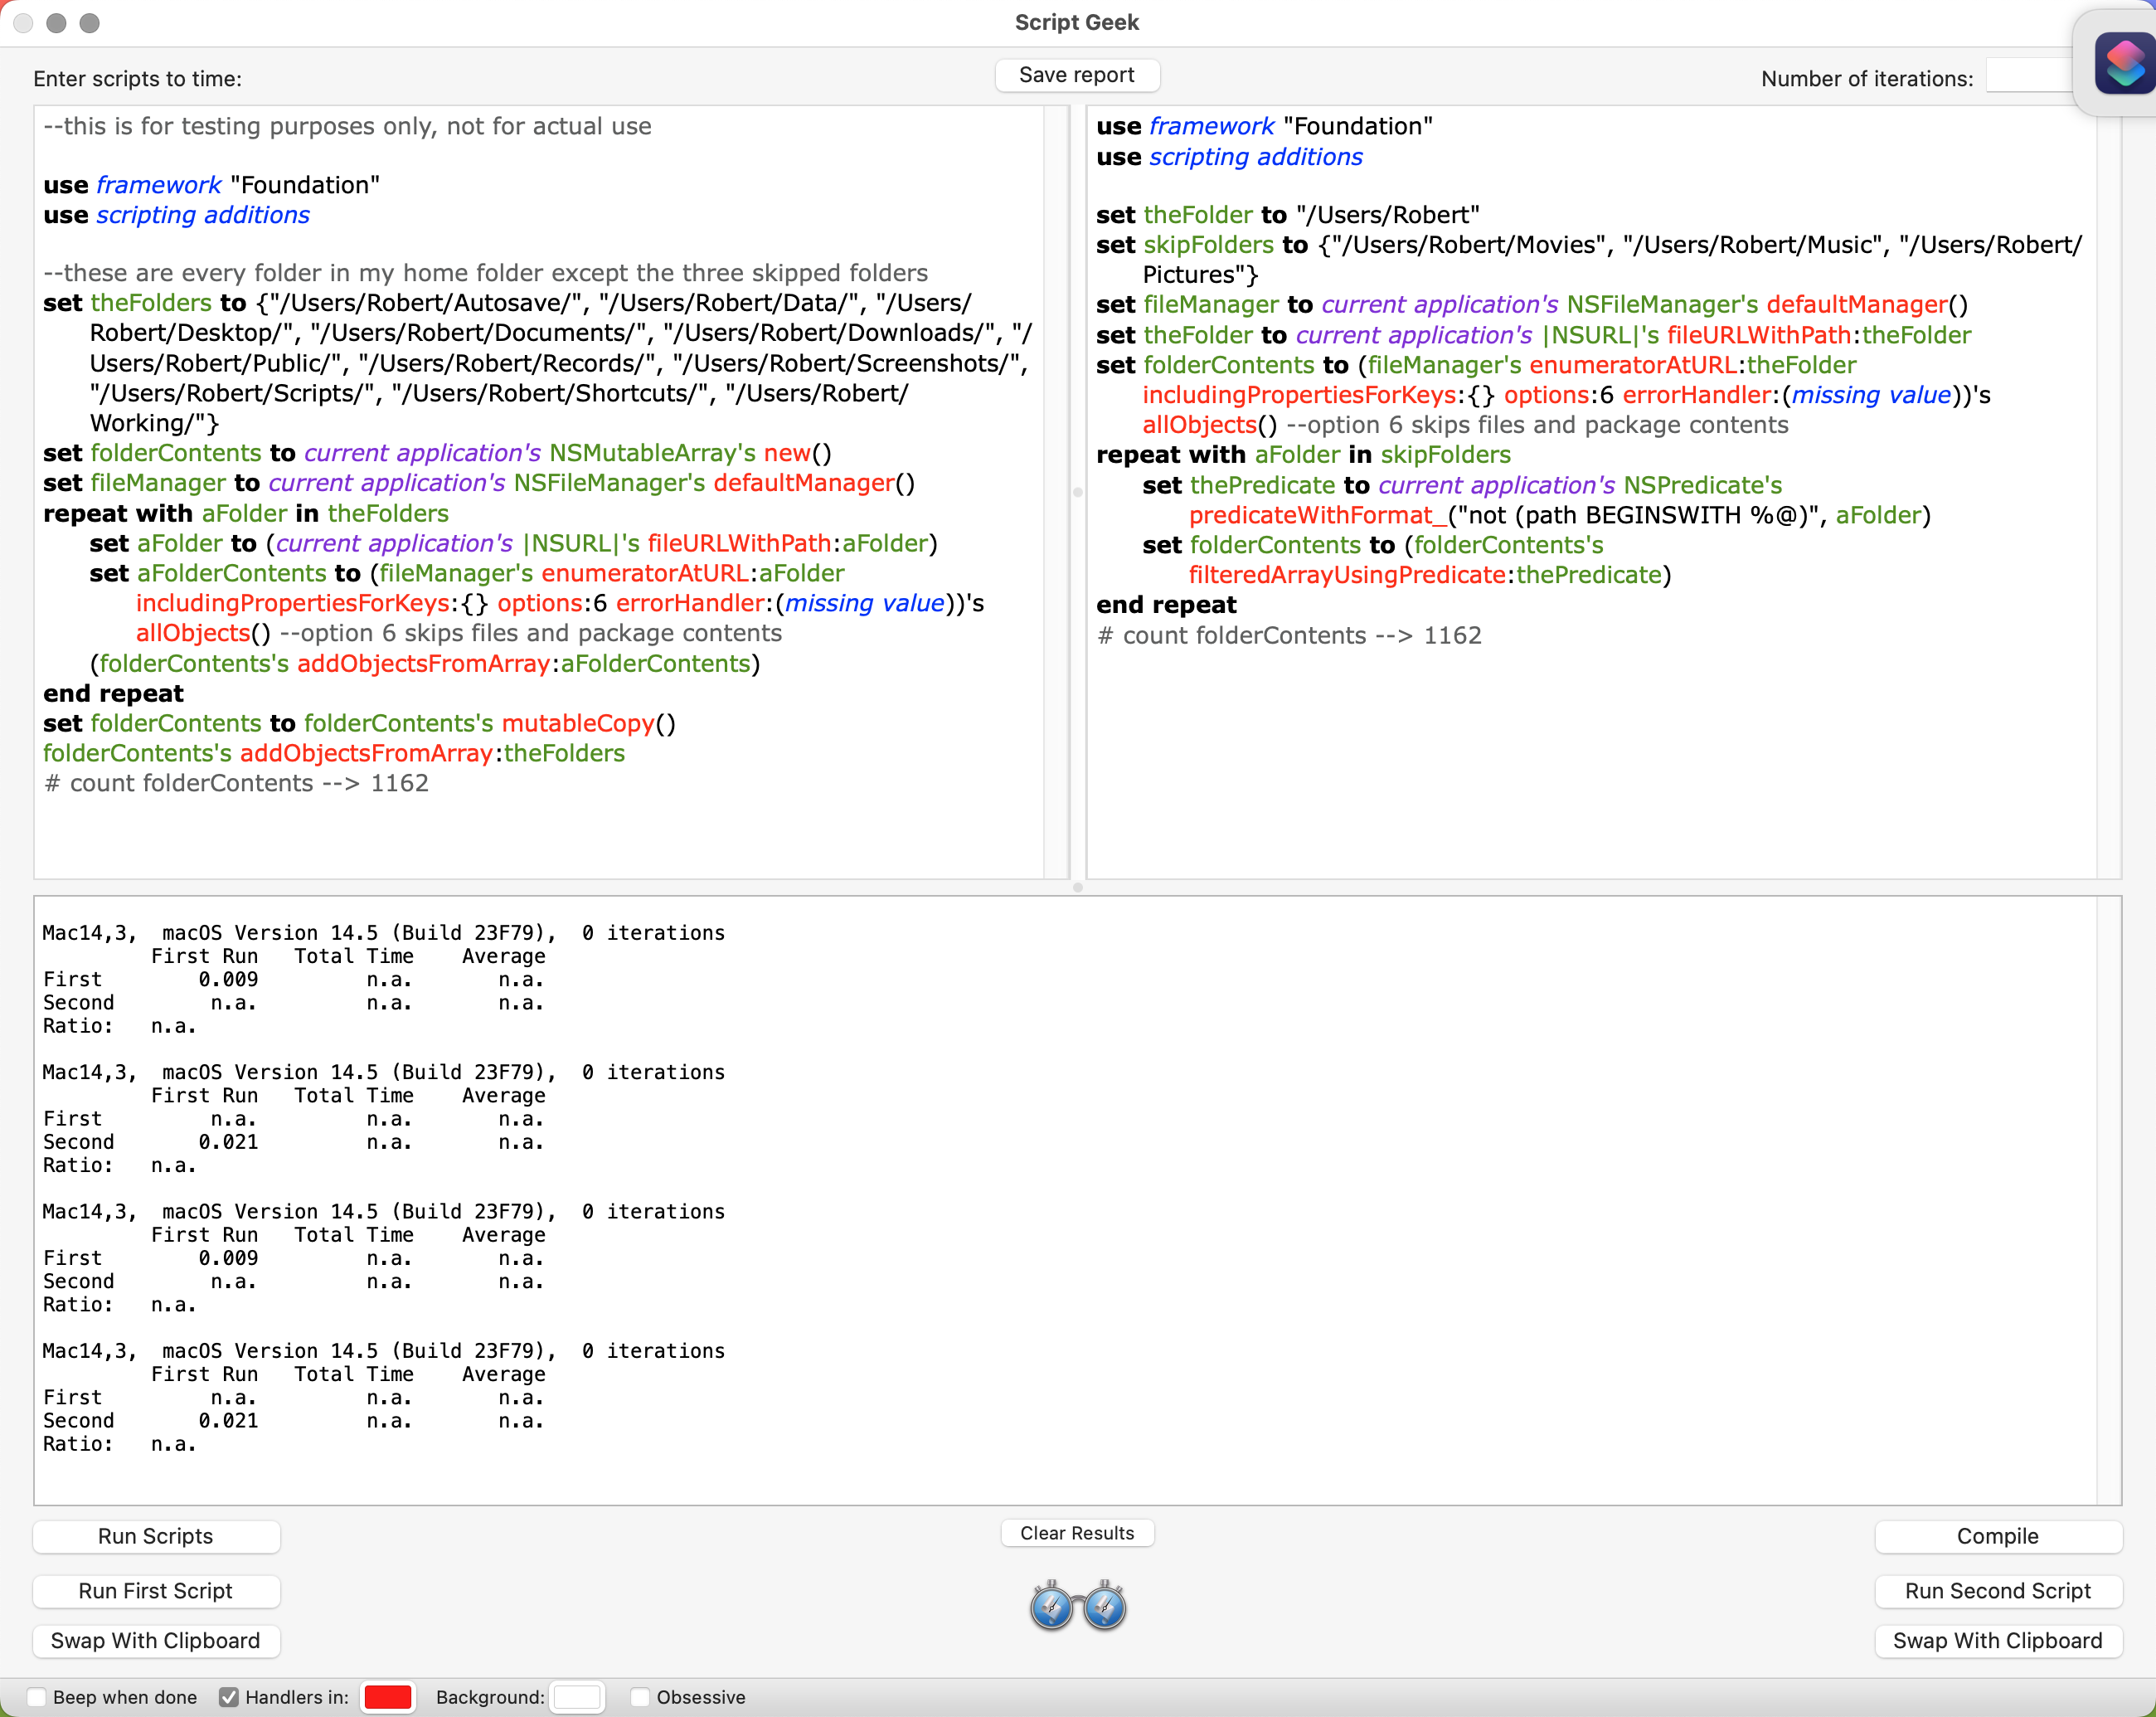Uncheck the Handlers in checkbox

pos(229,1697)
